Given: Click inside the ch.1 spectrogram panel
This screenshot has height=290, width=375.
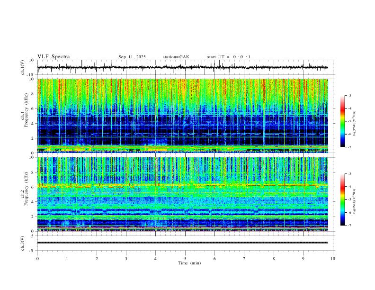Looking at the screenshot, I should click(x=182, y=116).
